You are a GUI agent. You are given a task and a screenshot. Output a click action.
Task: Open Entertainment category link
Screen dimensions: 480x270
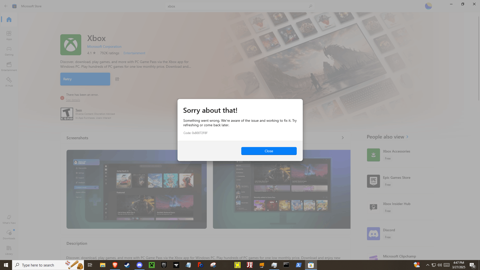[134, 53]
